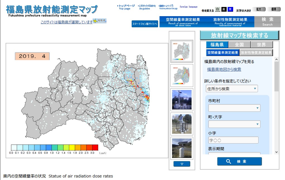
Task: Select the 世界 search tab
Action: click(261, 45)
